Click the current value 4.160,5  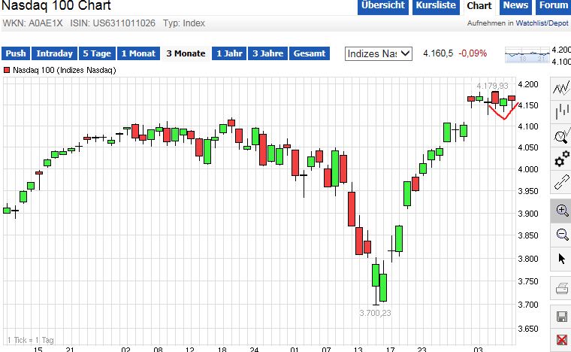click(438, 53)
